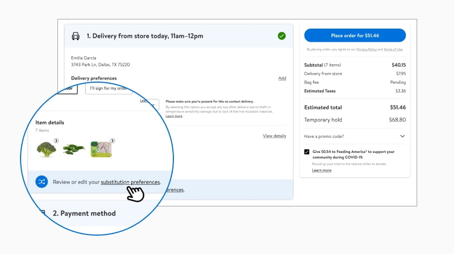Viewport: 454px width, 254px height.
Task: Open the Terms of Use link
Action: (x=393, y=49)
